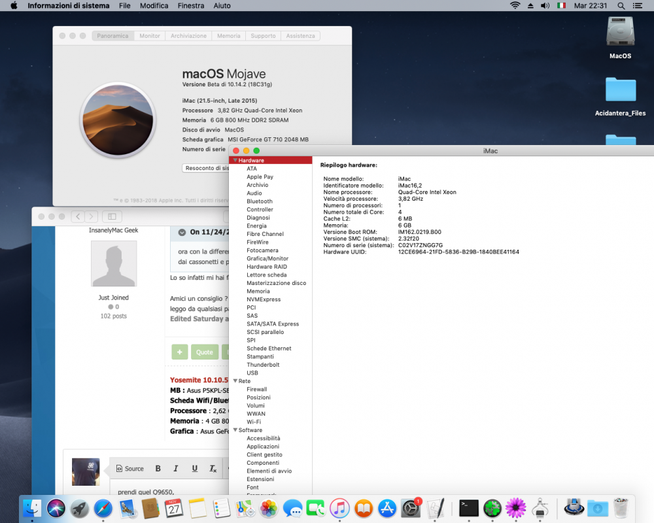Viewport: 654px width, 523px height.
Task: Collapse the Rete section triangle
Action: [x=235, y=380]
